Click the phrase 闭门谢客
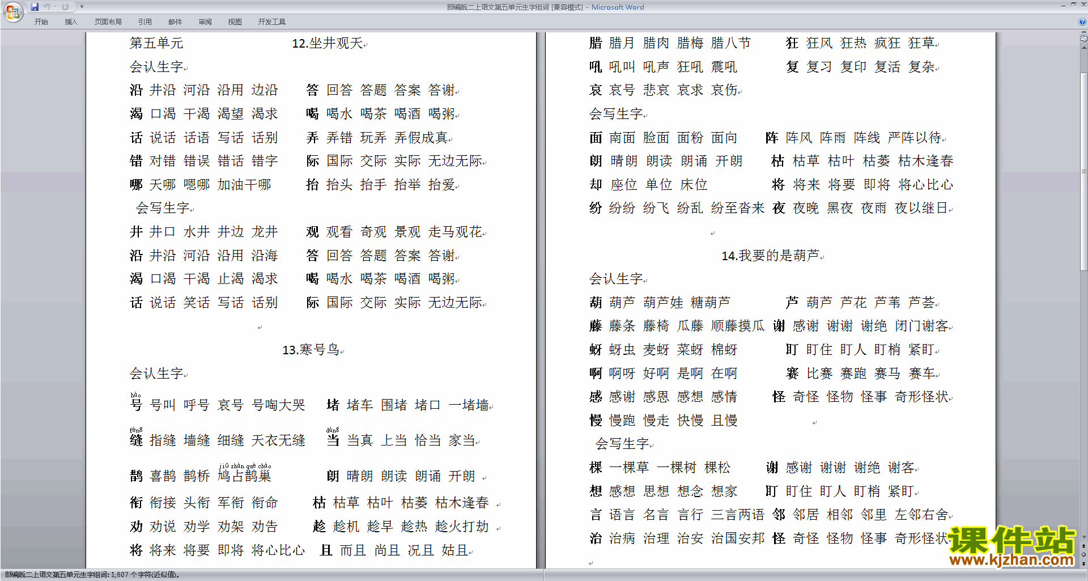This screenshot has width=1088, height=581. coord(921,326)
